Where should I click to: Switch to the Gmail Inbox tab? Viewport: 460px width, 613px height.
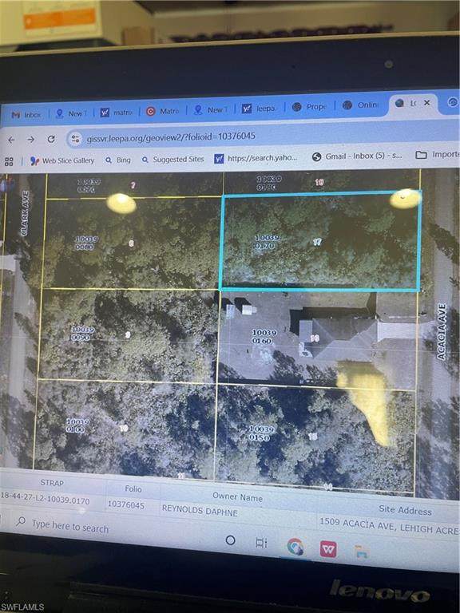pyautogui.click(x=26, y=115)
